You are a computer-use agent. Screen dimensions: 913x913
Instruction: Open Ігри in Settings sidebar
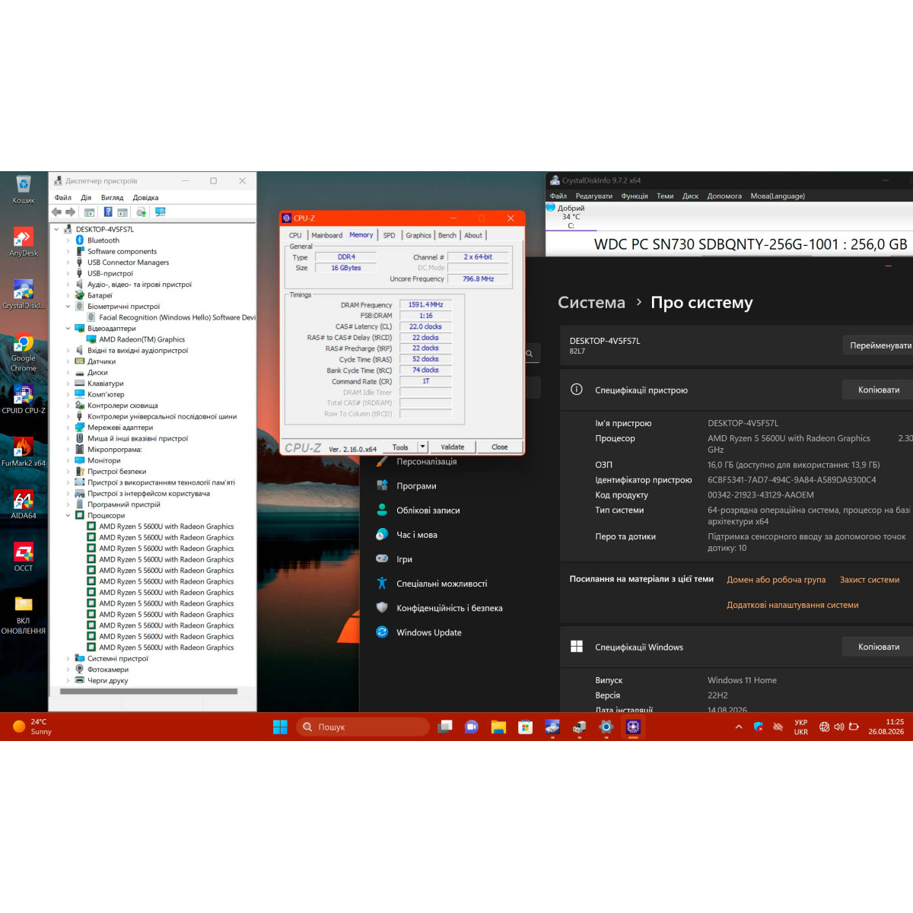404,559
